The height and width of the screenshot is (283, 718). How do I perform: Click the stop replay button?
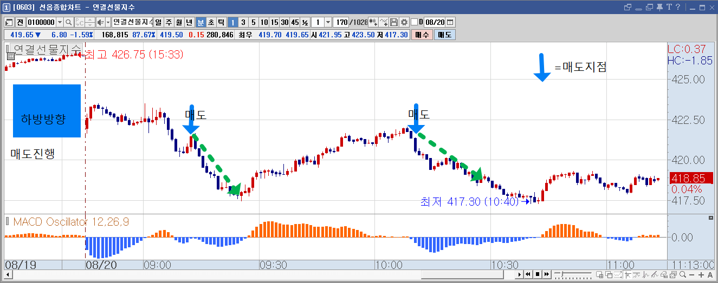click(x=538, y=274)
